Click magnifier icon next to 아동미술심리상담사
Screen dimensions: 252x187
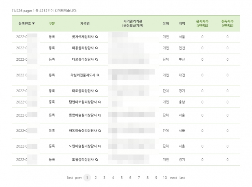pos(100,131)
